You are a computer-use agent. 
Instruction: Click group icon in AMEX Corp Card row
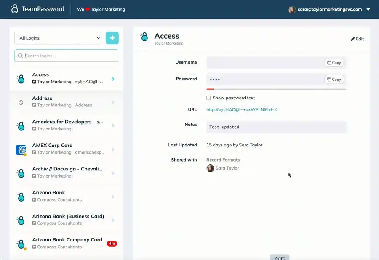click(x=34, y=152)
